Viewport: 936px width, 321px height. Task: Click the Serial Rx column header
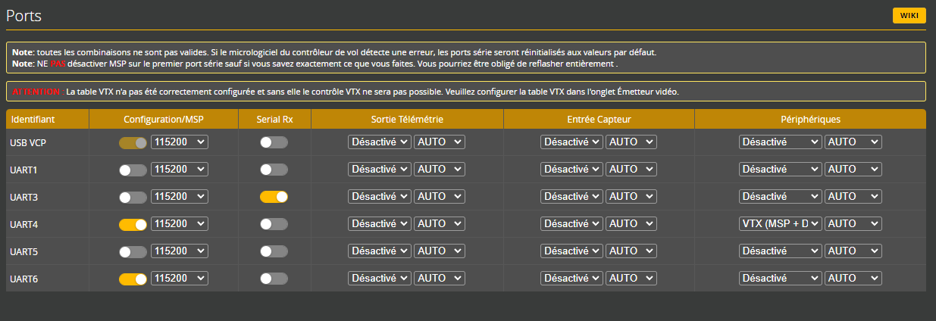274,120
